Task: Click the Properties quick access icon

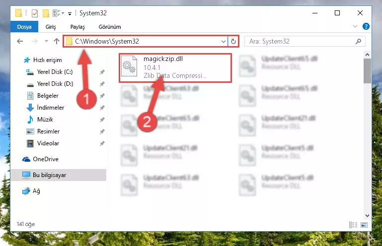Action: coord(35,13)
